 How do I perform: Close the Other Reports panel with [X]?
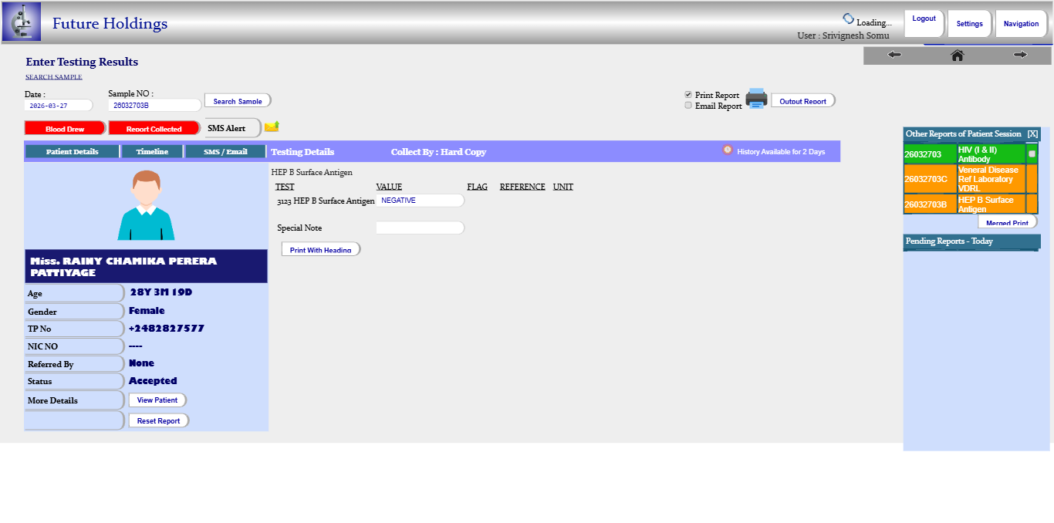(1032, 134)
